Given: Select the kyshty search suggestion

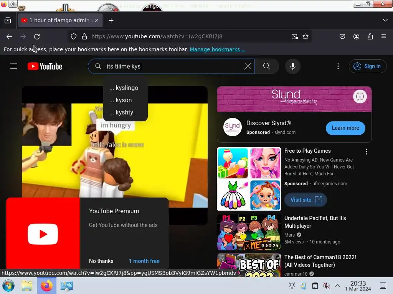Looking at the screenshot, I should (x=125, y=112).
